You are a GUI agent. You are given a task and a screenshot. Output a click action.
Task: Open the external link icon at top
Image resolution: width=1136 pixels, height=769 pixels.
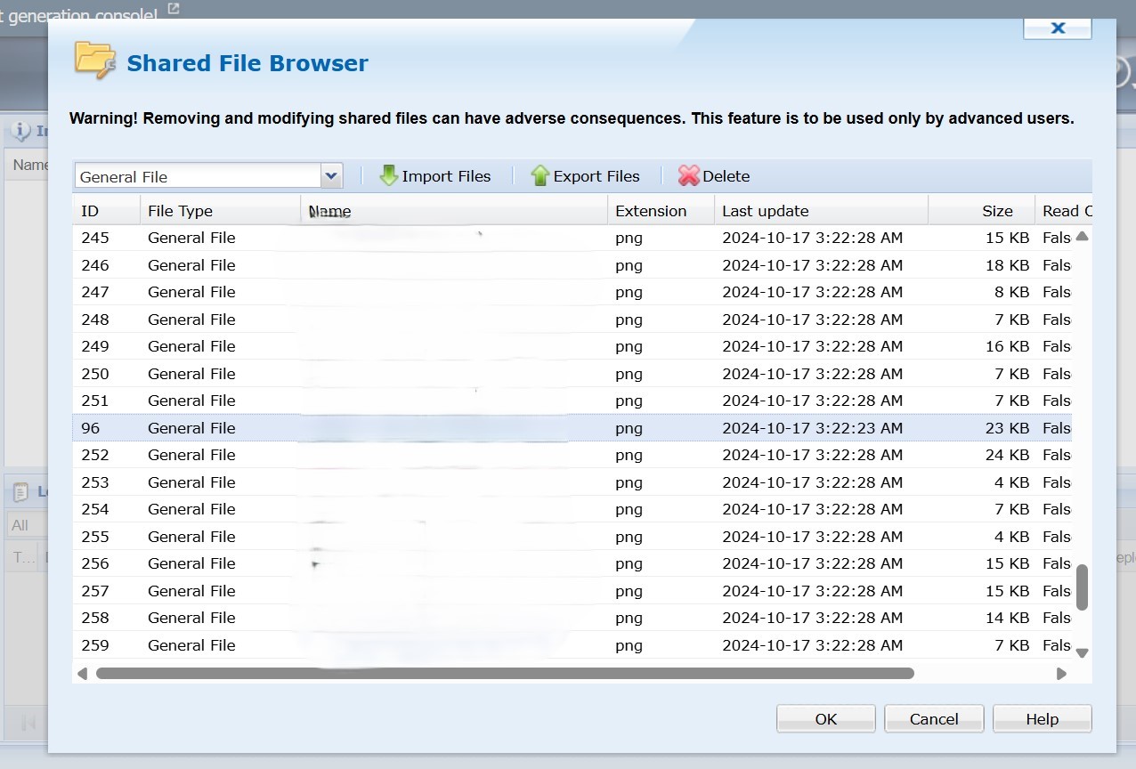pyautogui.click(x=174, y=9)
